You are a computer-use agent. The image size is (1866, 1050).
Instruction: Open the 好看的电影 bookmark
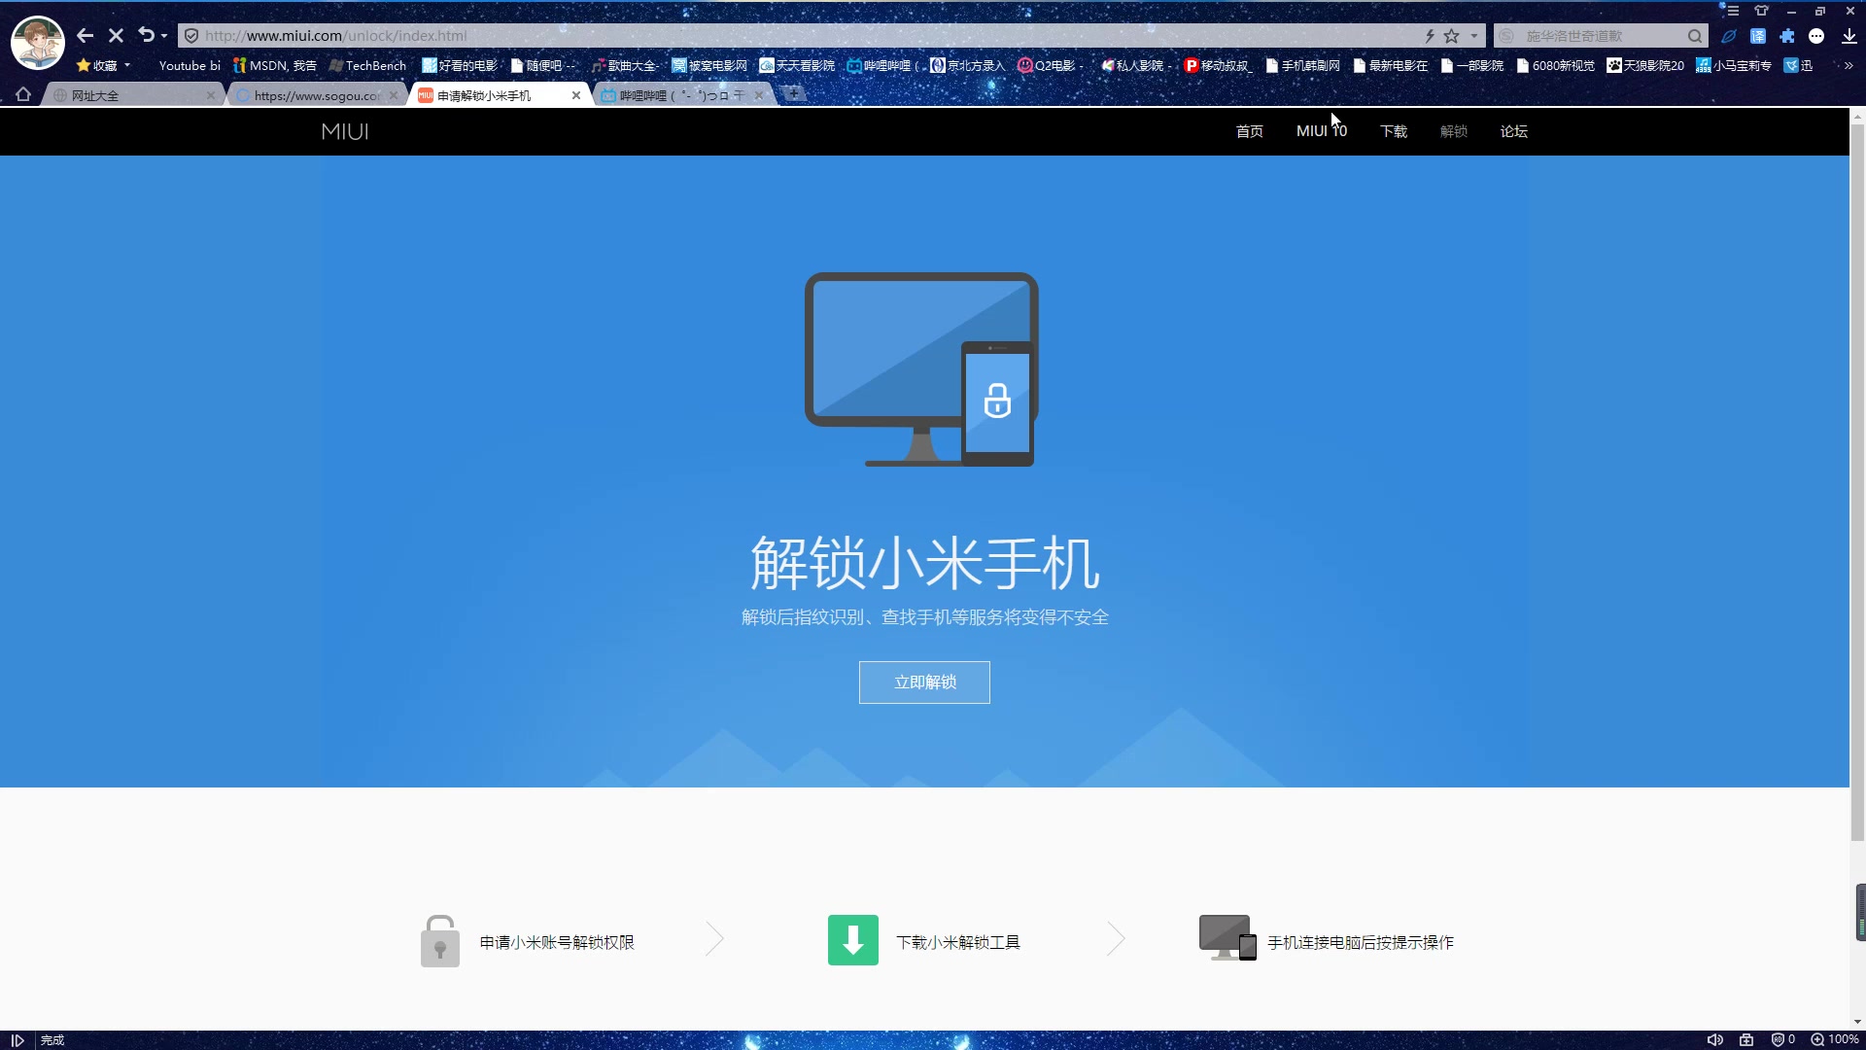[460, 65]
